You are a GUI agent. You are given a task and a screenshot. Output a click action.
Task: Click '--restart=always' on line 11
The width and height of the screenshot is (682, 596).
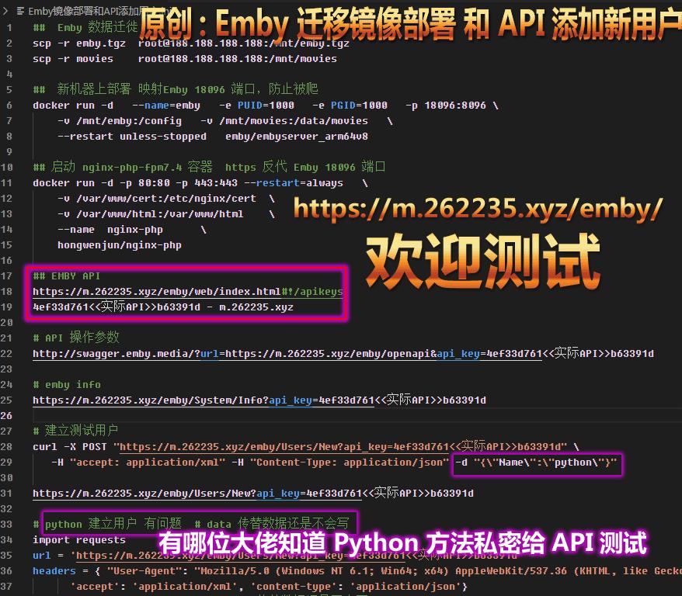pyautogui.click(x=294, y=183)
